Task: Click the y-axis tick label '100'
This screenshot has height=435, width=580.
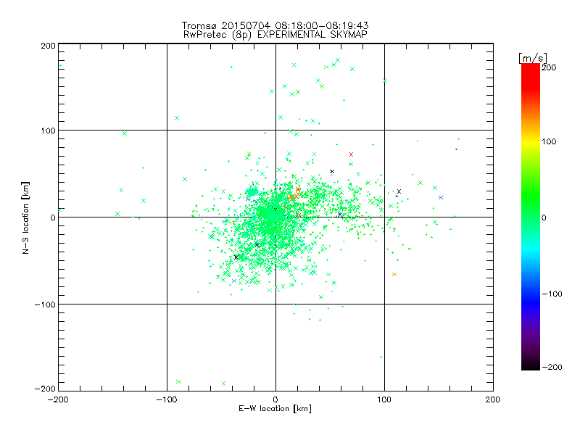Action: click(48, 130)
